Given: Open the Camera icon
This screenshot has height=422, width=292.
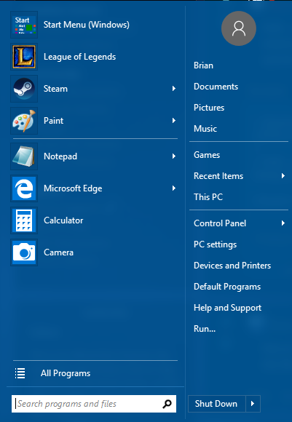Looking at the screenshot, I should pos(24,252).
